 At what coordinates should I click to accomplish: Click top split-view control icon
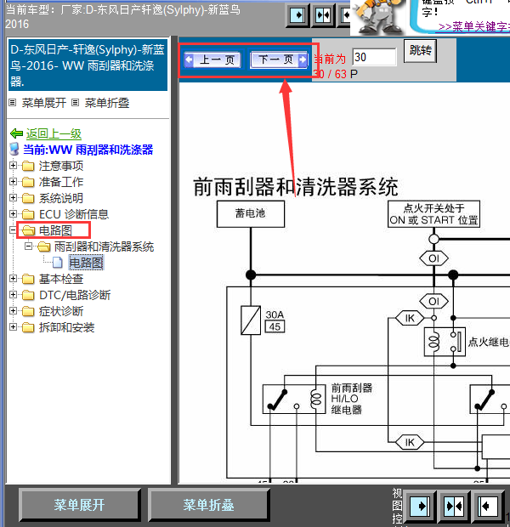(323, 15)
